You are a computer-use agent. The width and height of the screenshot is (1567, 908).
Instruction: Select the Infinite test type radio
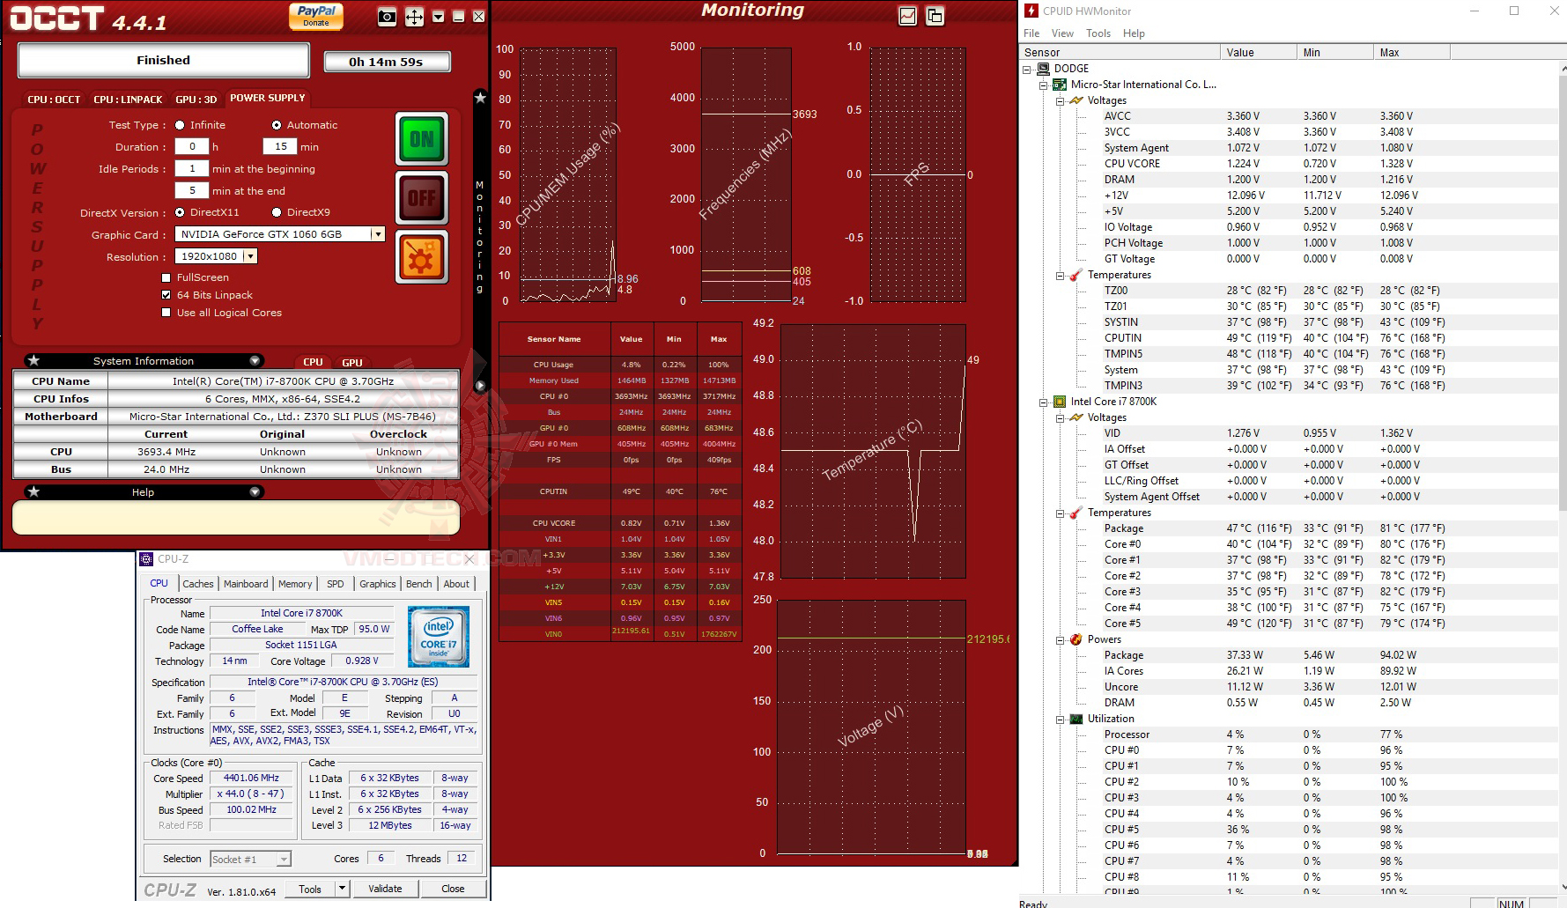coord(180,125)
